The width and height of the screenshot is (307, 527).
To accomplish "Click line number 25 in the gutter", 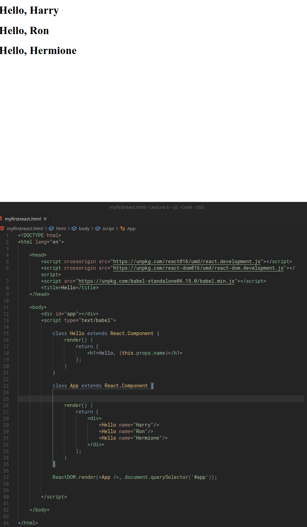I will click(x=6, y=399).
